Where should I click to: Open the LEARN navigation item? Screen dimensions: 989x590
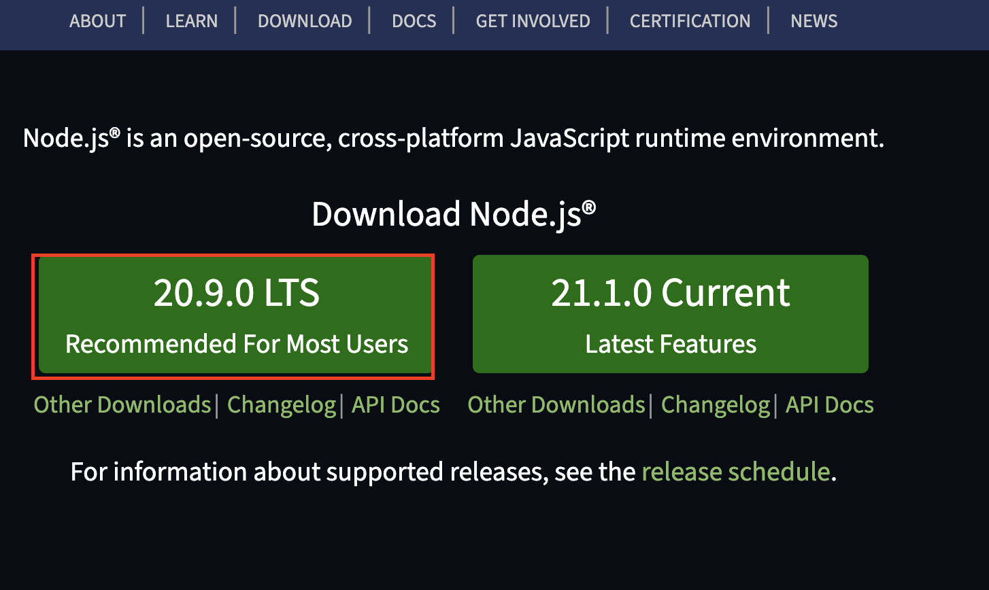coord(192,21)
